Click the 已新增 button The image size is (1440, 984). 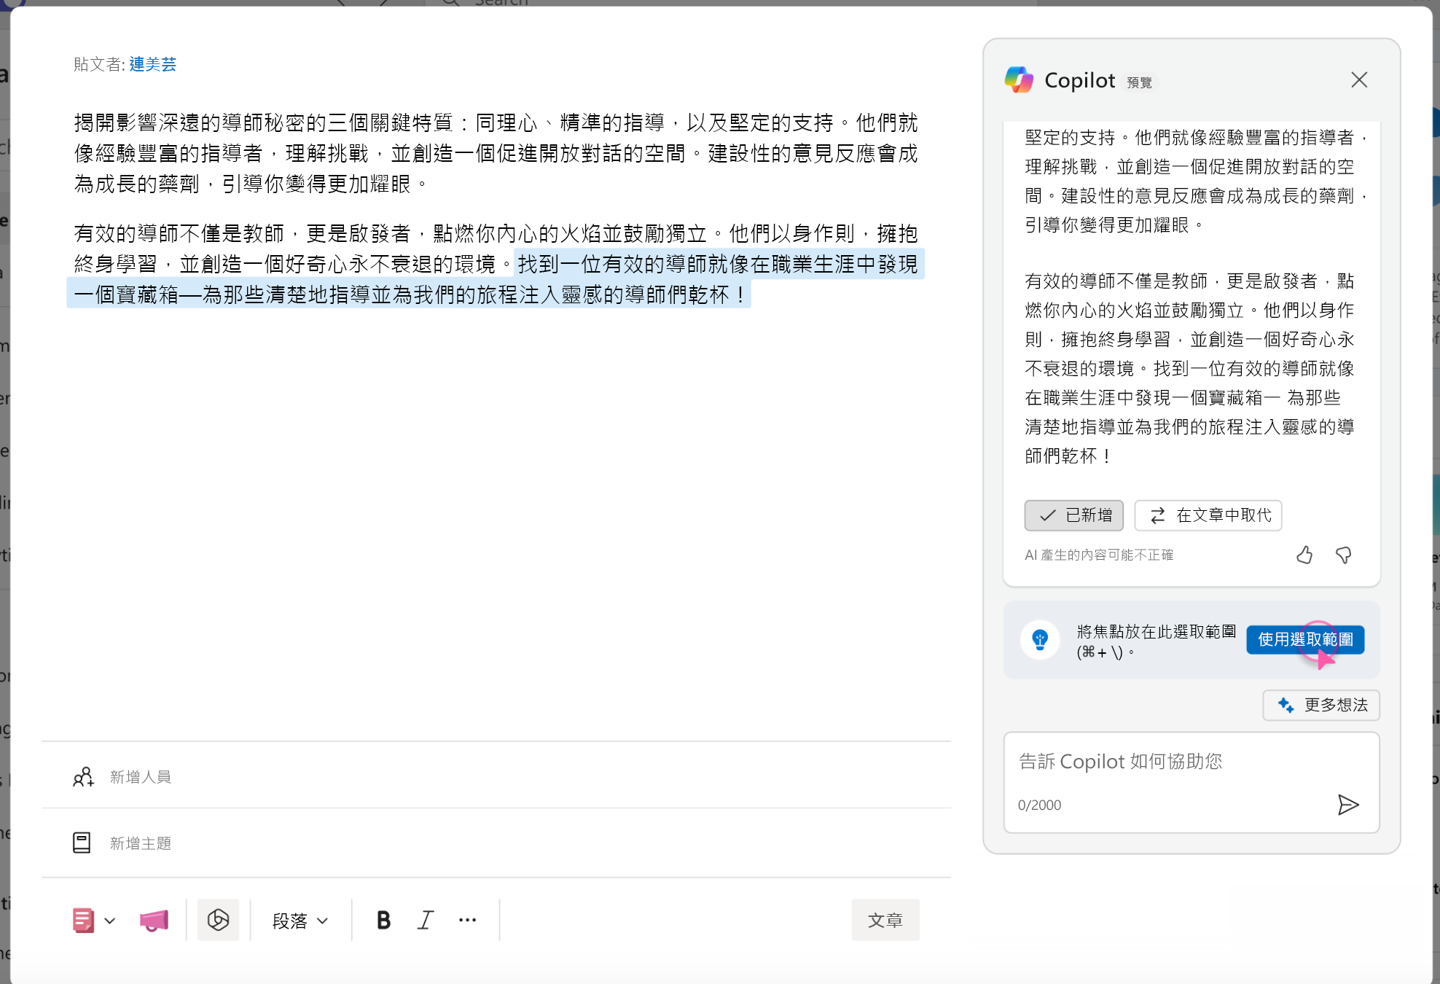(1074, 515)
